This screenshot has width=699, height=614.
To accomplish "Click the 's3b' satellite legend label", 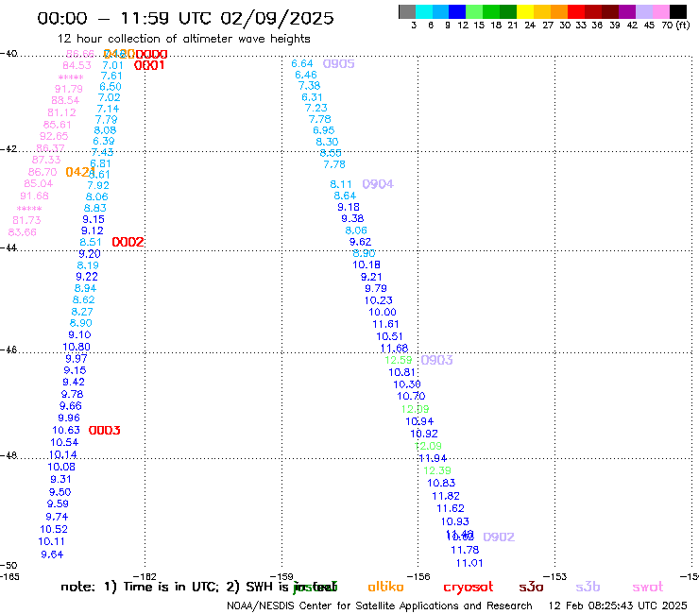I will [588, 587].
